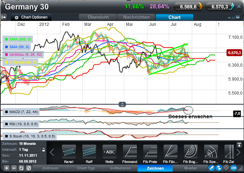Open Chart Optionen settings
Image resolution: width=244 pixels, height=173 pixels.
click(x=31, y=17)
